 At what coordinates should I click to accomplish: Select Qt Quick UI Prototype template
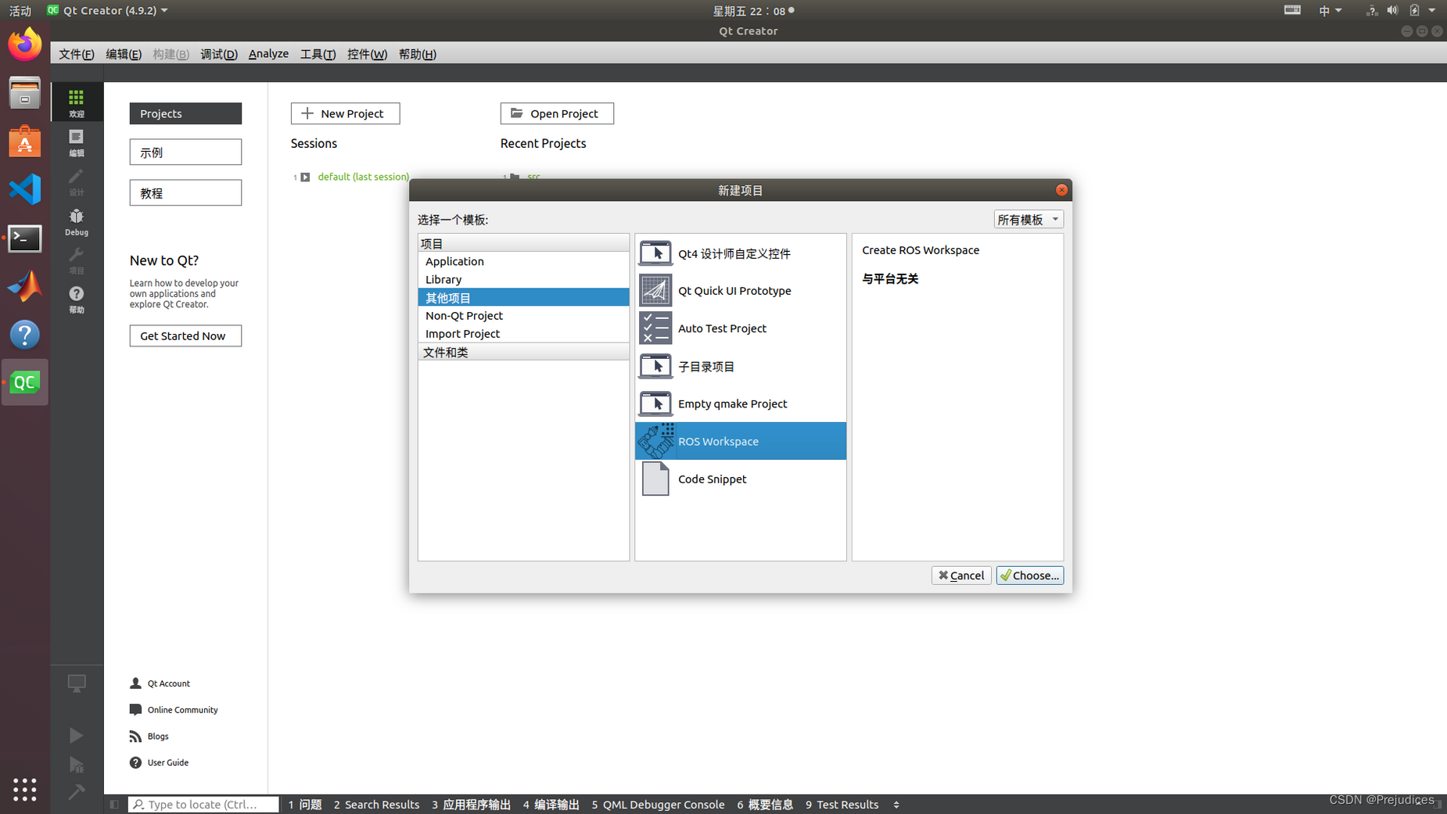(741, 291)
